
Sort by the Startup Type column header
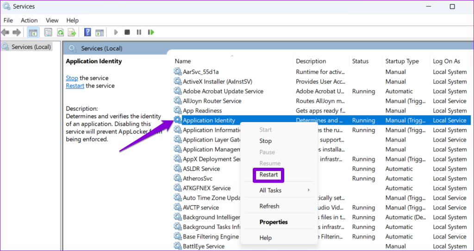tap(402, 61)
